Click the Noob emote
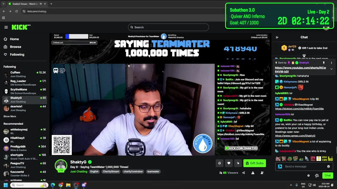The height and width of the screenshot is (189, 337). [330, 159]
